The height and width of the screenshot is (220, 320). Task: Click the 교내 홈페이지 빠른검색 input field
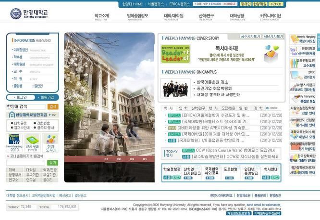click(x=25, y=163)
